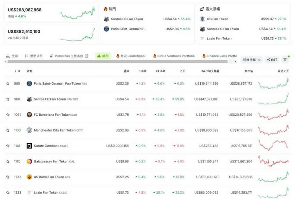Sort by 7-day change column

(x=182, y=71)
